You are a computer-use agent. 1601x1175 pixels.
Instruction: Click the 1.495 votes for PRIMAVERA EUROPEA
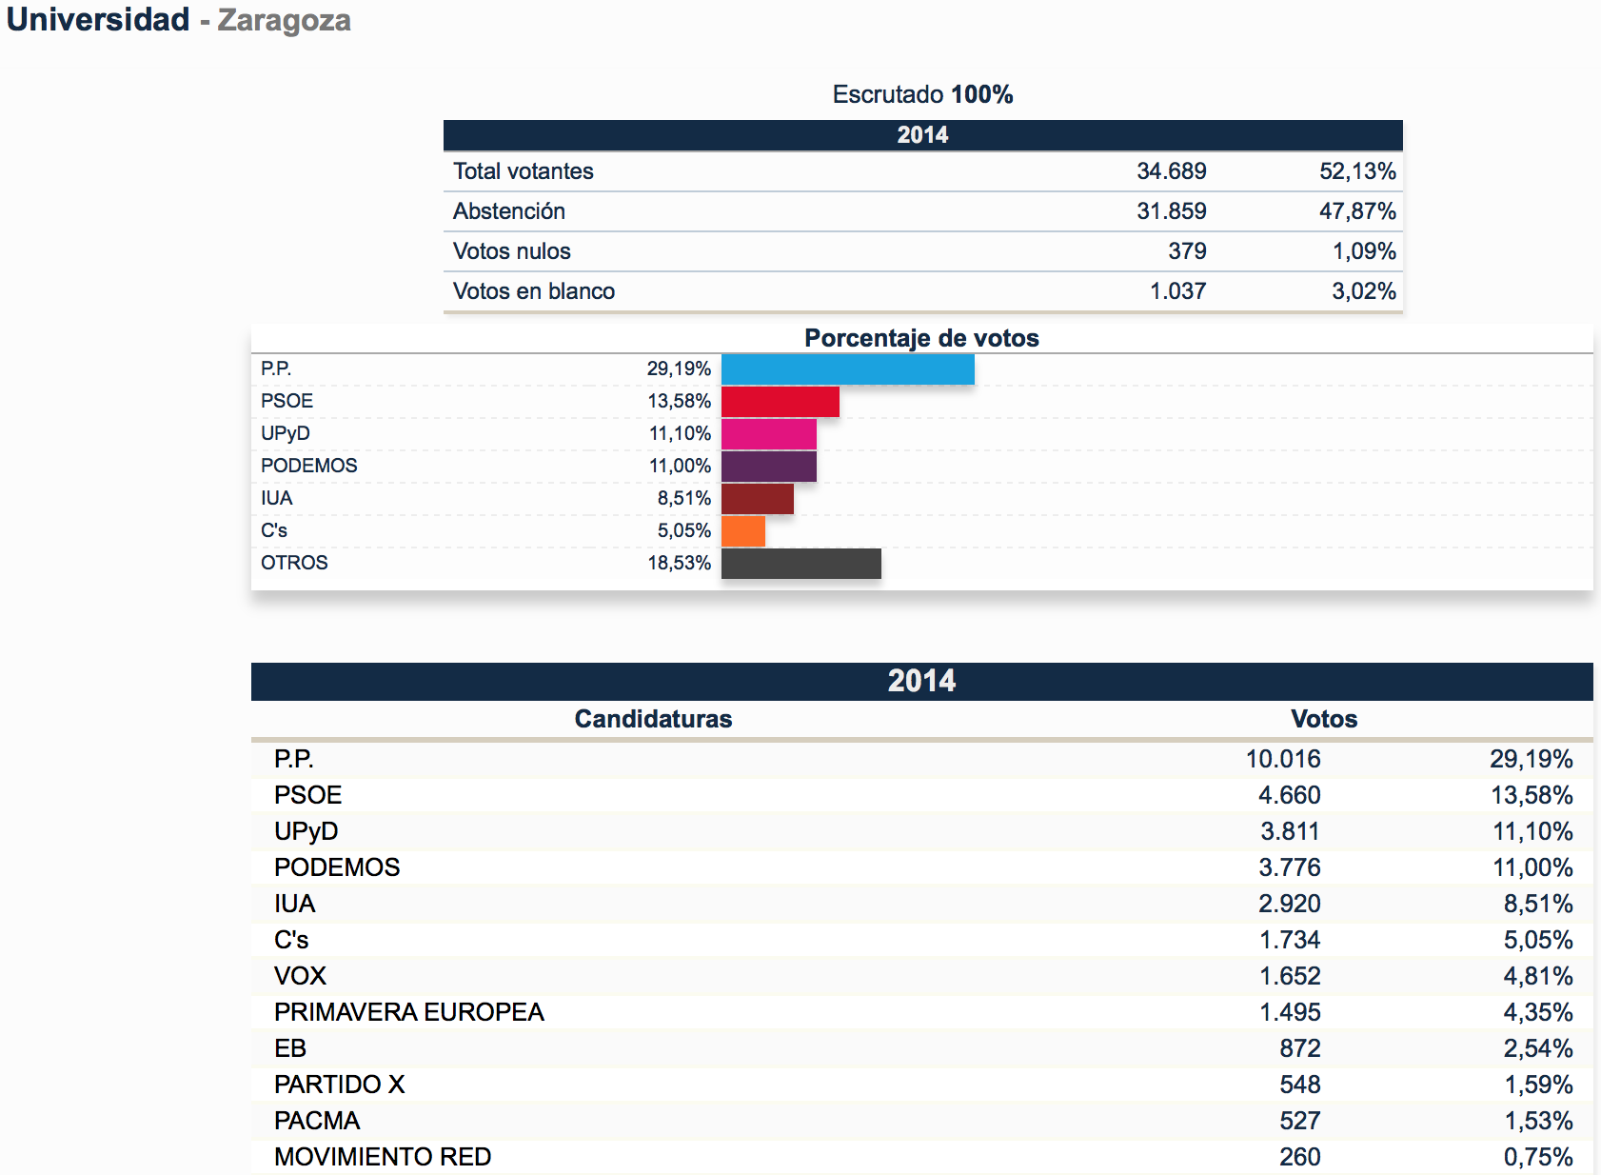coord(1290,1012)
